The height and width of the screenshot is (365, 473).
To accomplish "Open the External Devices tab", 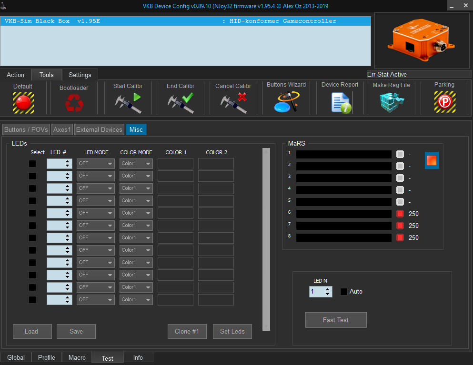I will pyautogui.click(x=99, y=129).
